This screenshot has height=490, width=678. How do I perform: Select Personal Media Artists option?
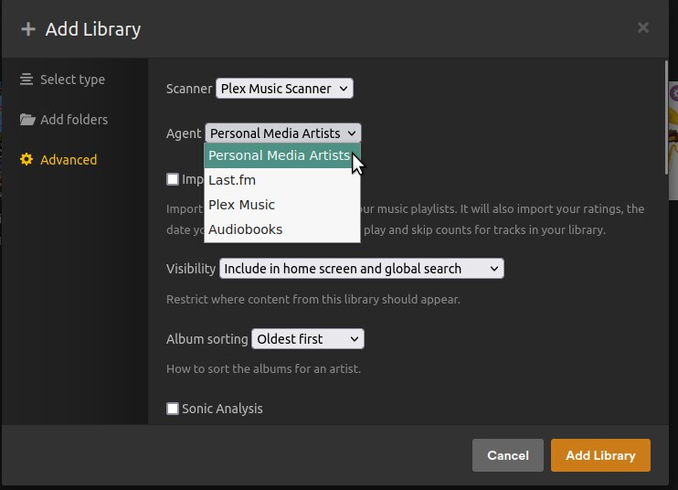pos(279,155)
